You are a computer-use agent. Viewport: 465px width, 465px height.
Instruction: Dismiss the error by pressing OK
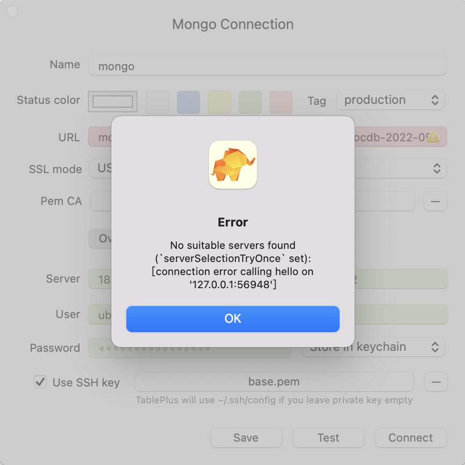[x=232, y=319]
